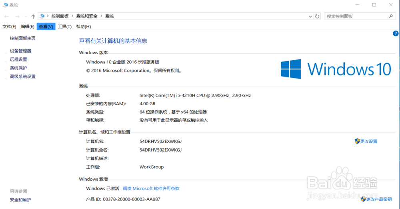Open 系统保护 link
This screenshot has height=209, width=400.
pyautogui.click(x=18, y=68)
